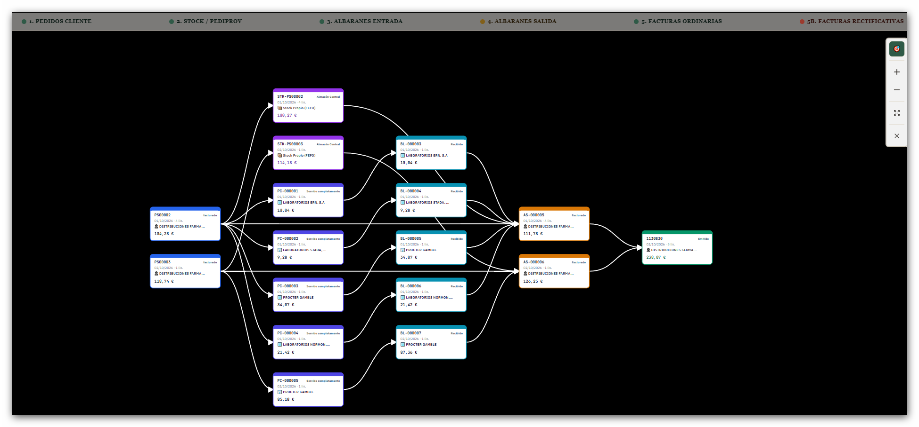Zoom out with the minus icon

click(896, 90)
